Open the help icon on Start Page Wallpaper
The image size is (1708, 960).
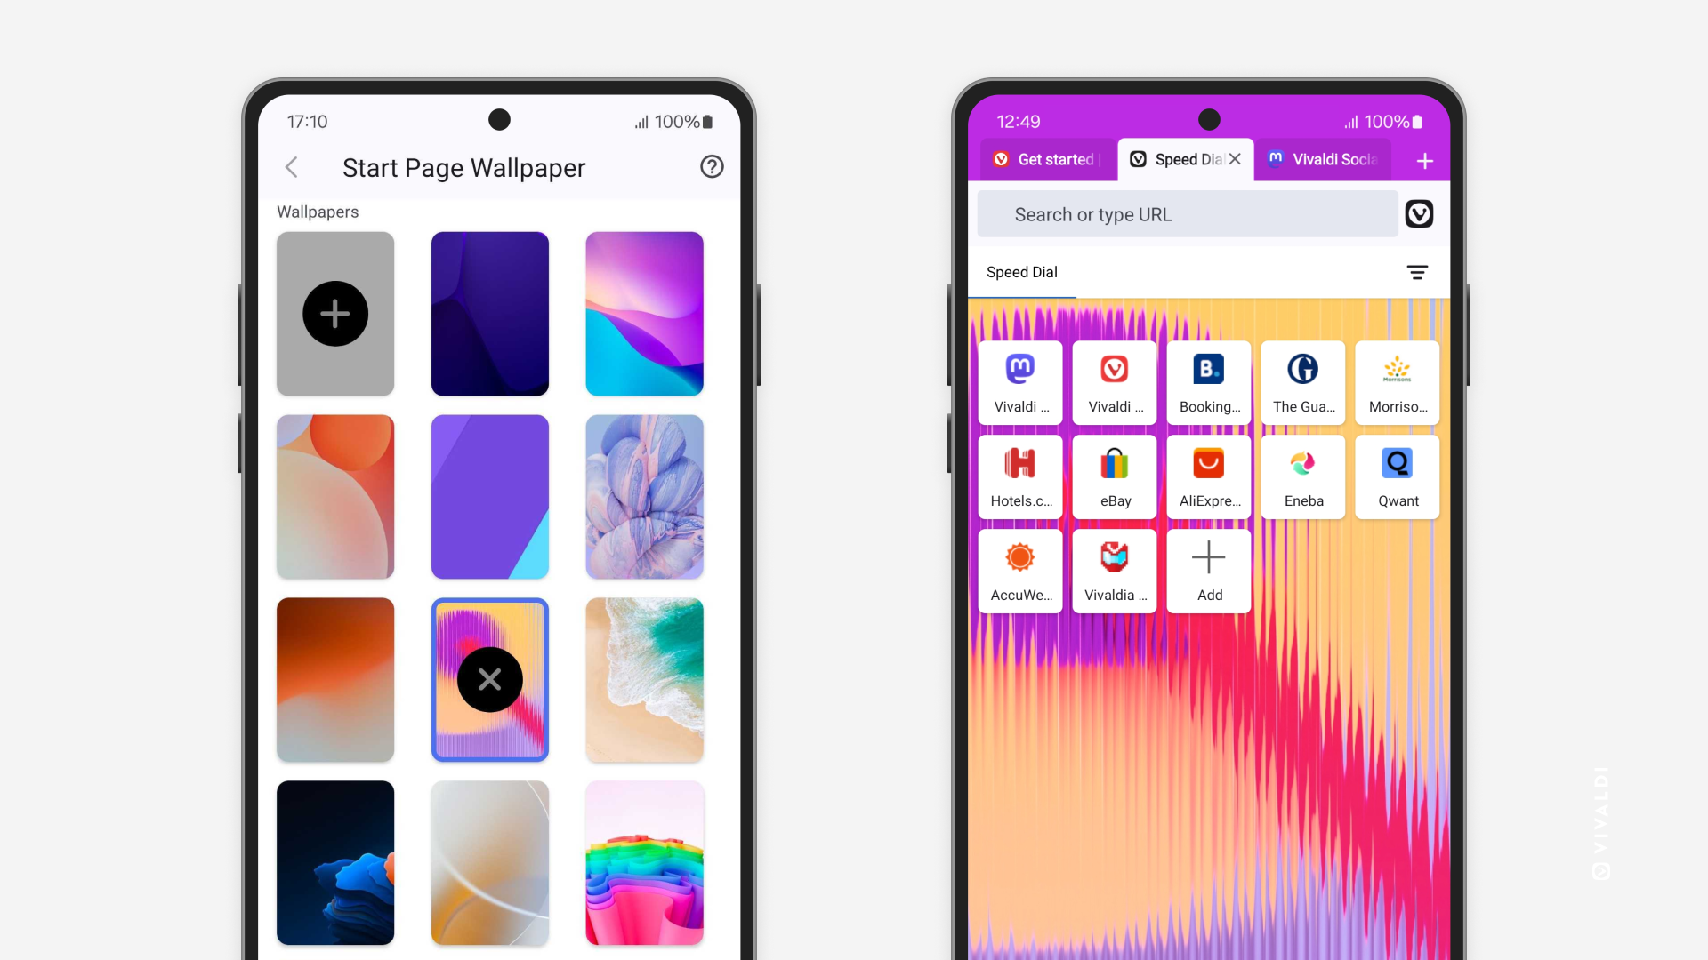[710, 166]
